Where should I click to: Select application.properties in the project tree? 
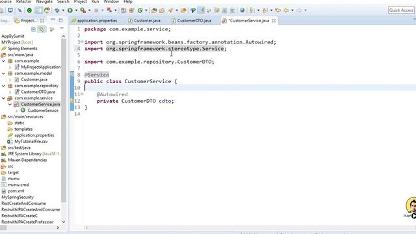[31, 135]
